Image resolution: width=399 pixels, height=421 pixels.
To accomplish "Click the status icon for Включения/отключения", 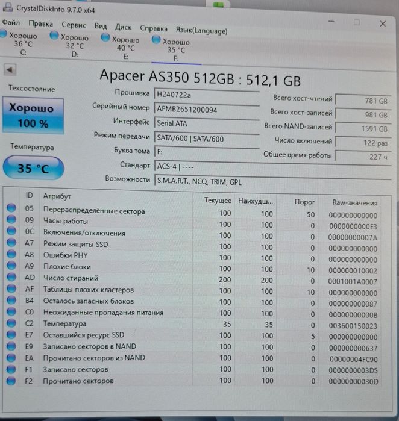I will 11,231.
